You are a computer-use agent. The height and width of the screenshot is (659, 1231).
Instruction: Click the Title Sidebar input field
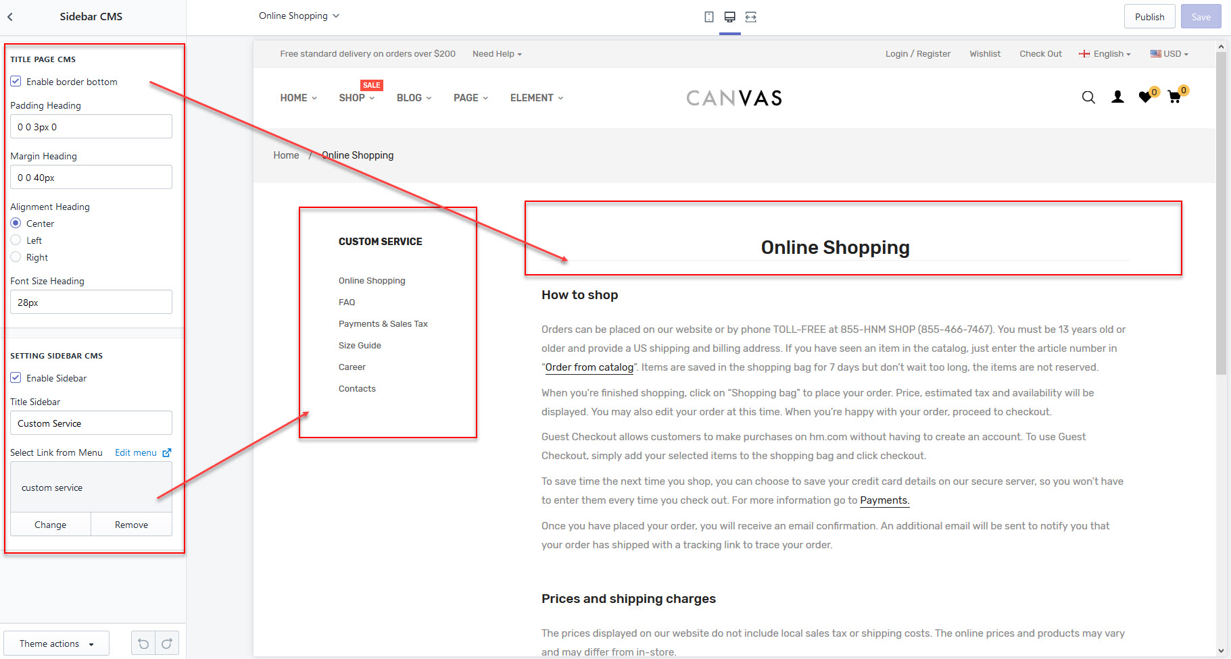91,423
